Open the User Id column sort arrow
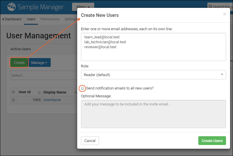 [39, 92]
